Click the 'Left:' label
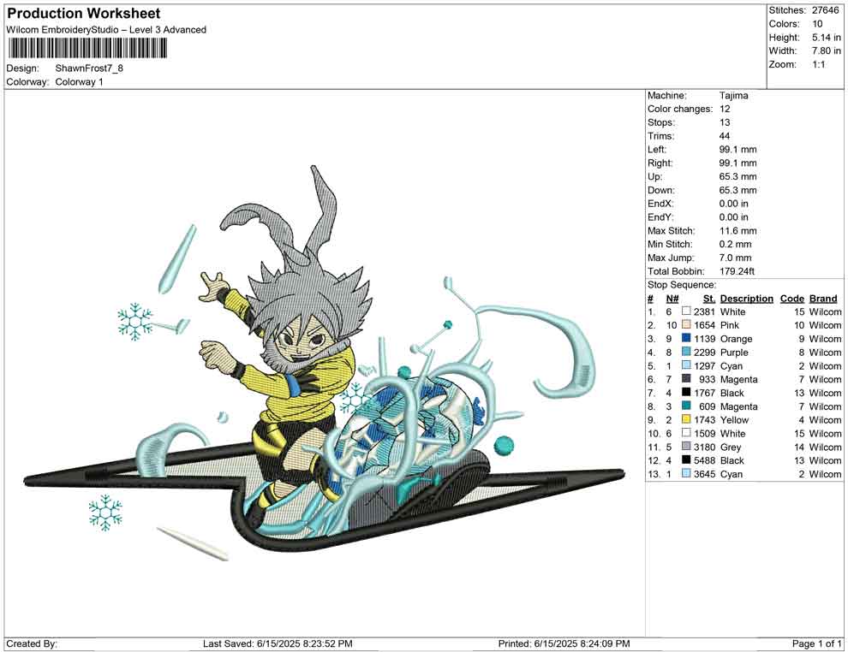 coord(657,149)
